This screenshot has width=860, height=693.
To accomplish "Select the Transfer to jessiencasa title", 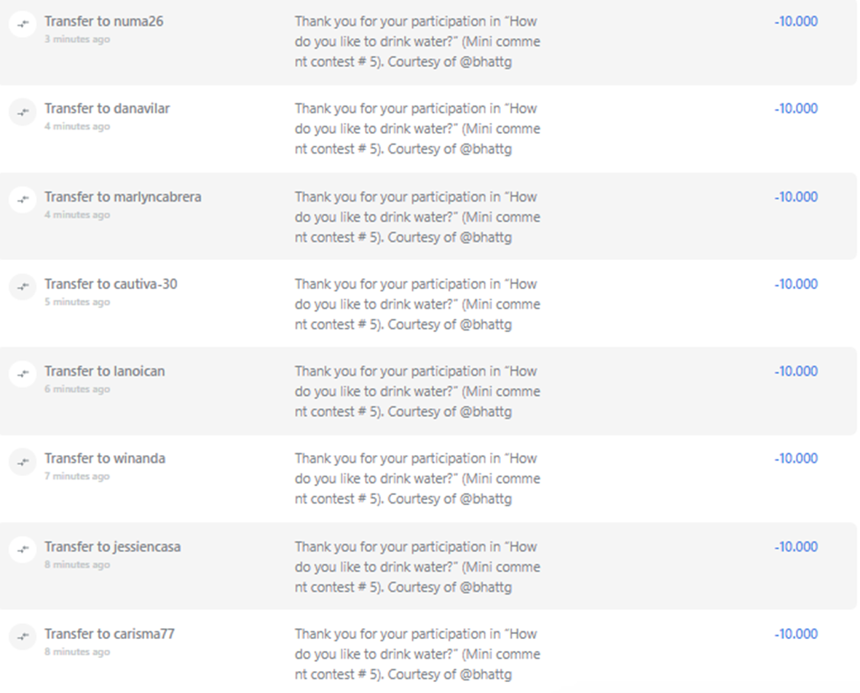I will 112,547.
